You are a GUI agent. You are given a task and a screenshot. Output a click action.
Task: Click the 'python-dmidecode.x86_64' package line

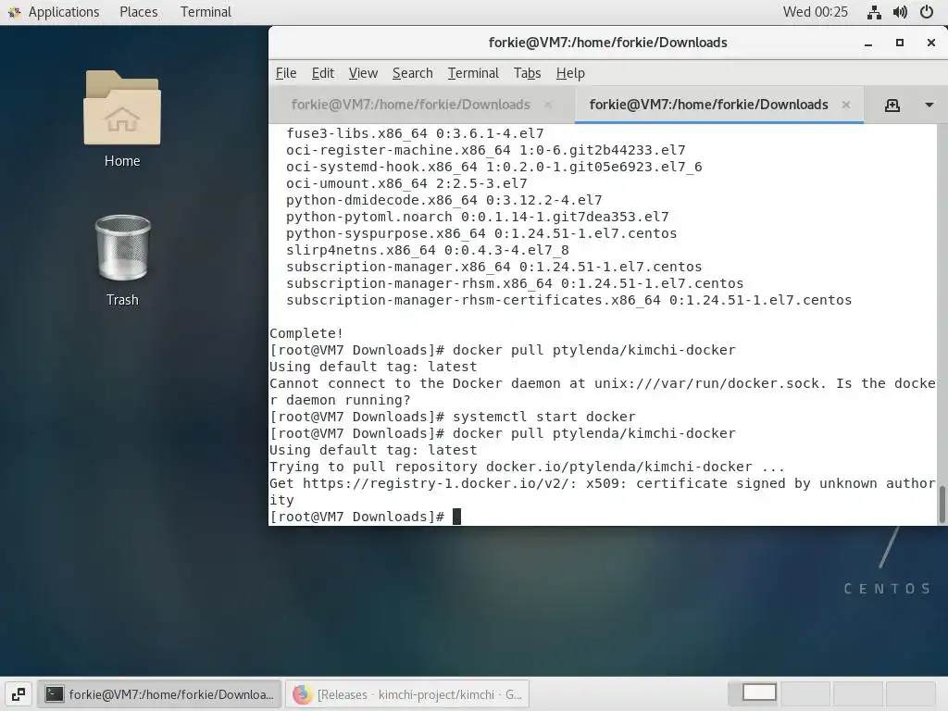pos(444,200)
